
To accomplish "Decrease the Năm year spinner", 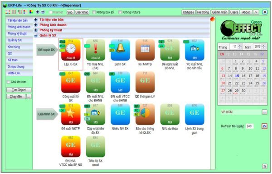I will (x=263, y=48).
